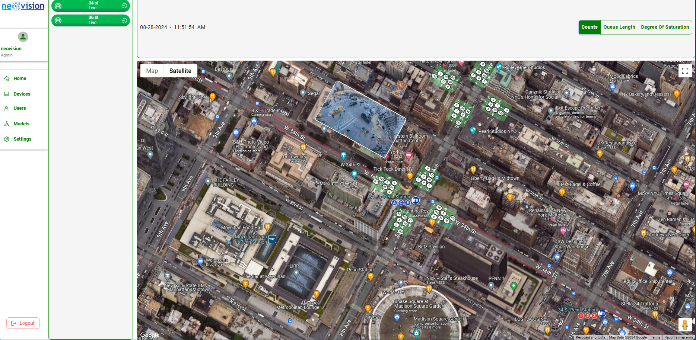Click the arrow icon on 34 st card
This screenshot has height=340, width=696.
pos(124,6)
